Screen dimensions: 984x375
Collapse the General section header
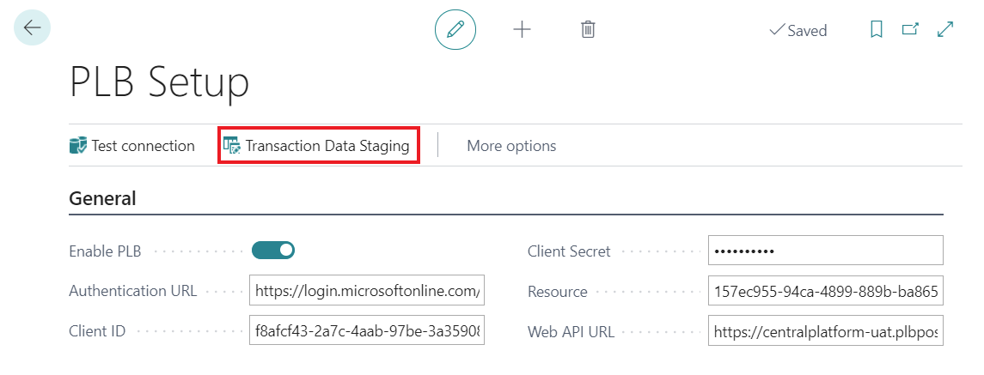(x=102, y=198)
